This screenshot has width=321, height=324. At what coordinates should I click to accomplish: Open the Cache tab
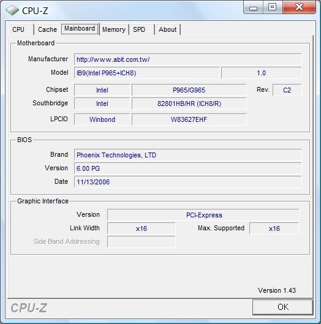(x=47, y=29)
